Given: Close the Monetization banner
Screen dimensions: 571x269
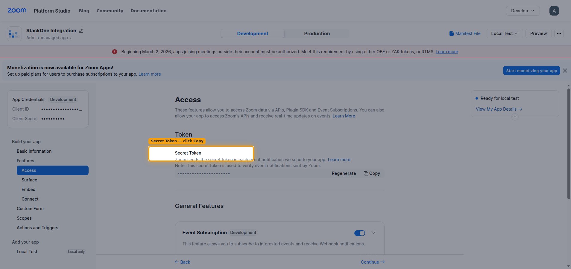Looking at the screenshot, I should pyautogui.click(x=565, y=71).
